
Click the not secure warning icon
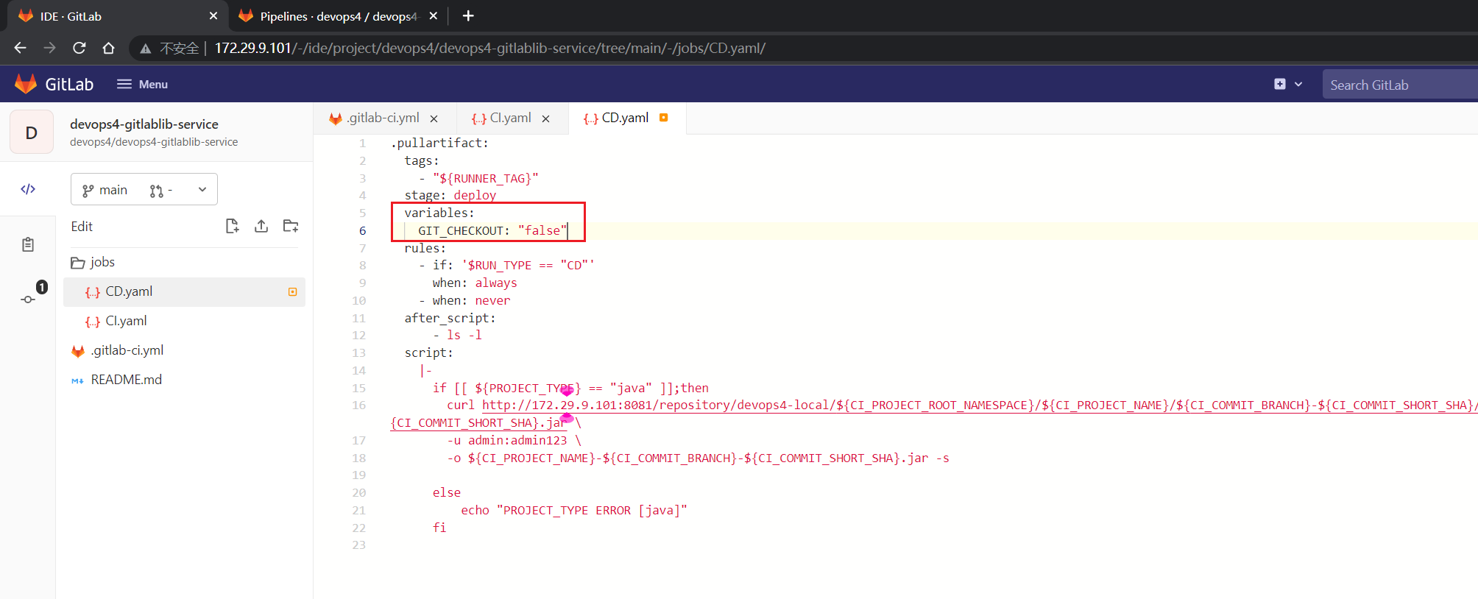pyautogui.click(x=146, y=49)
